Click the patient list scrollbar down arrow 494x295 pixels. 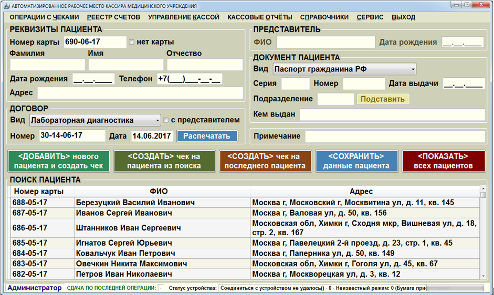pos(483,276)
